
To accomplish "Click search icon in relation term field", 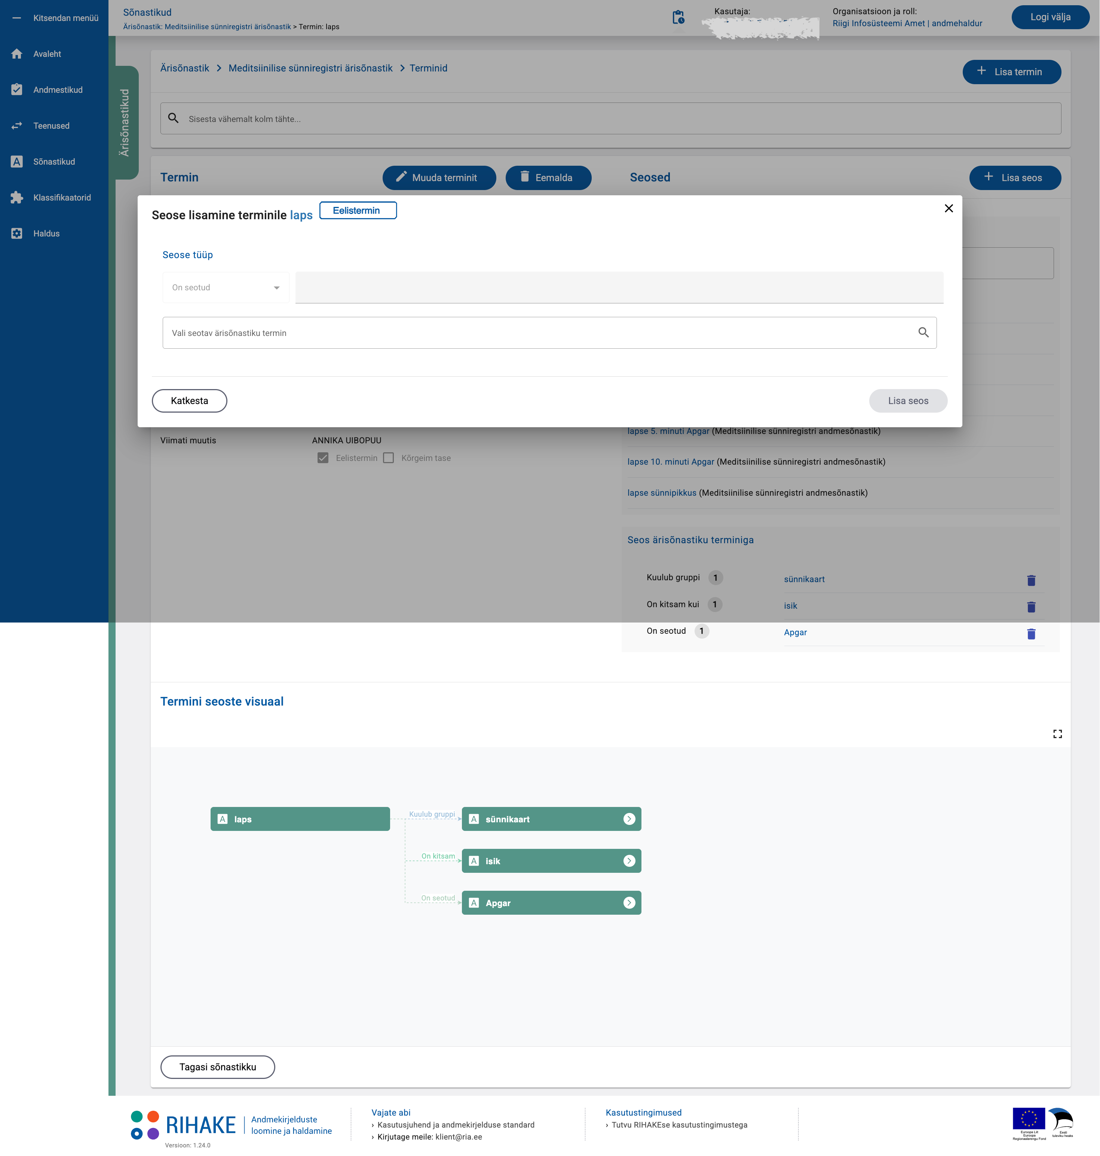I will click(x=923, y=333).
